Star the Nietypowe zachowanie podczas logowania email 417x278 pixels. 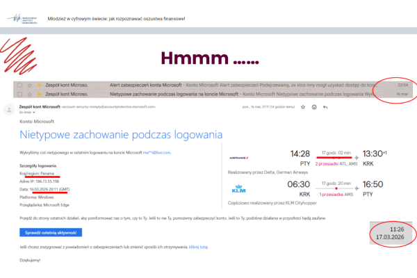[29, 93]
